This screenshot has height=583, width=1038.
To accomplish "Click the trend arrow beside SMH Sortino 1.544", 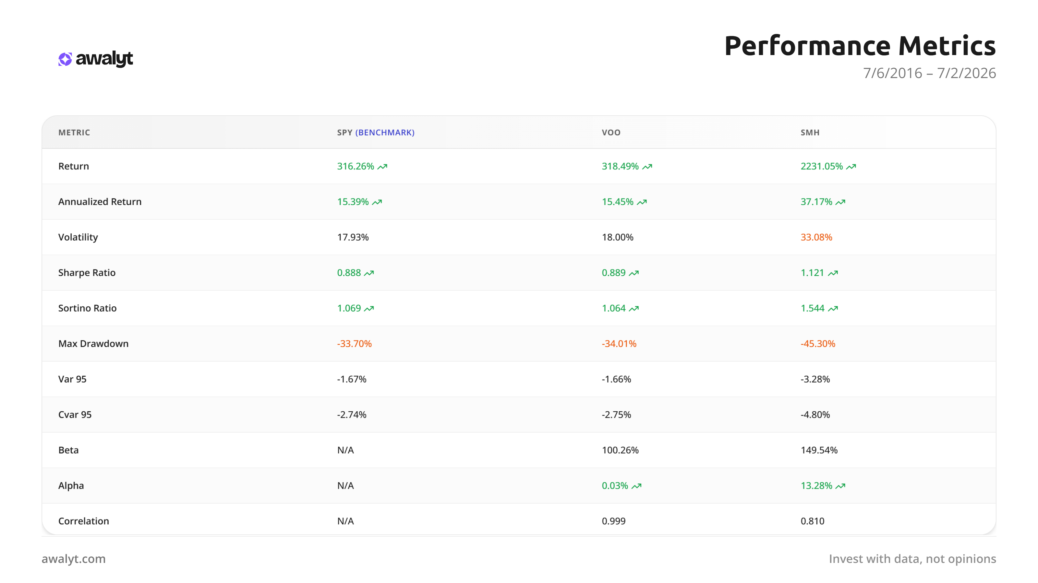I will click(833, 309).
